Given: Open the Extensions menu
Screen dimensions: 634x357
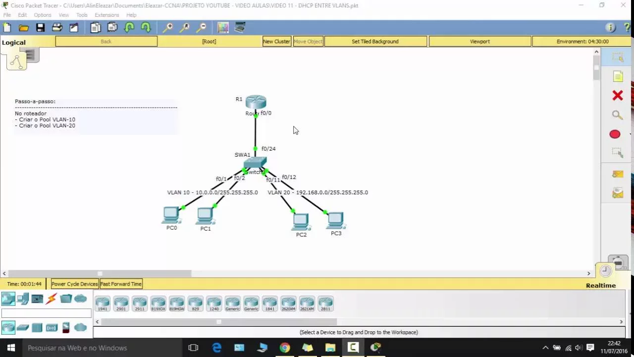Looking at the screenshot, I should pyautogui.click(x=106, y=15).
